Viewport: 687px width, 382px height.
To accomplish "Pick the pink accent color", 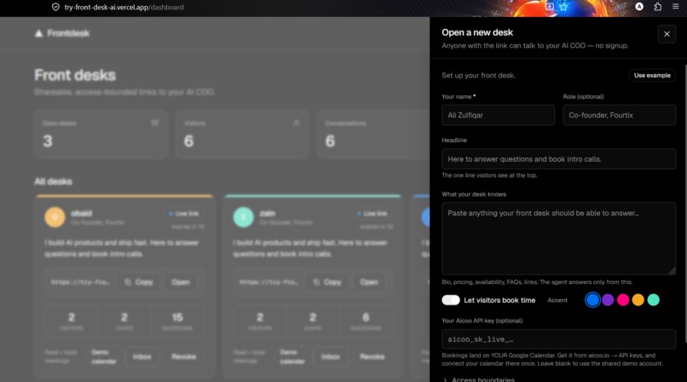I will coord(623,299).
